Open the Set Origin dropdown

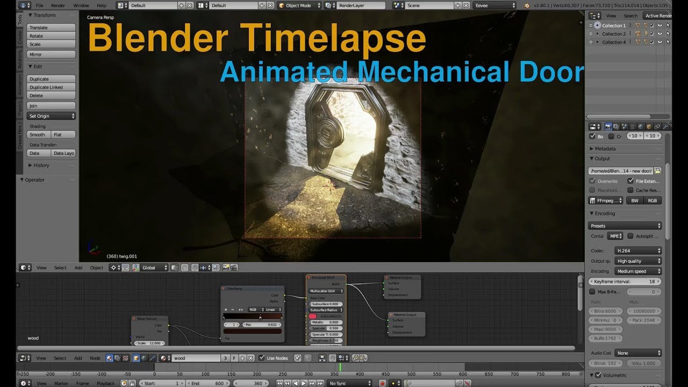pos(51,116)
